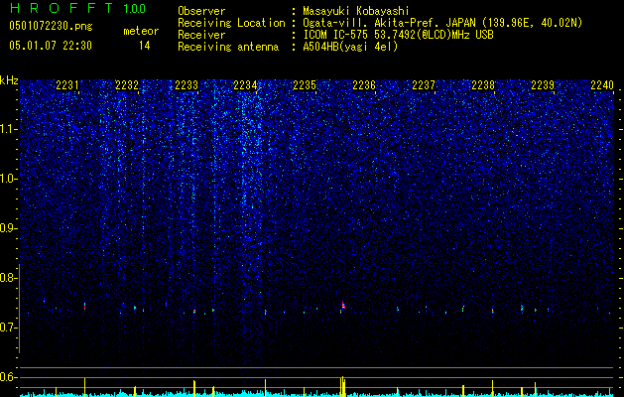Click the 2236 time marker

coord(364,85)
